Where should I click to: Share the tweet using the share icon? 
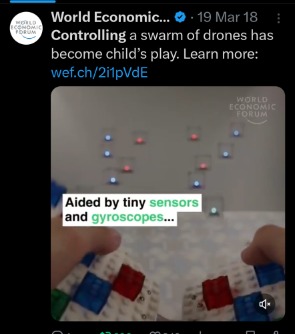(x=276, y=333)
